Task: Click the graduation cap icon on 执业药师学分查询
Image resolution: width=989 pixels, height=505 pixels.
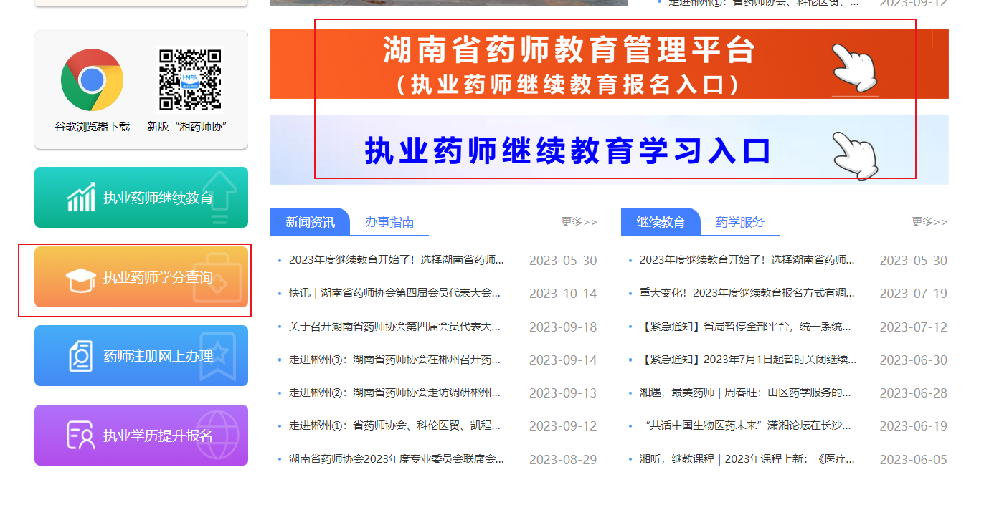Action: pos(80,278)
